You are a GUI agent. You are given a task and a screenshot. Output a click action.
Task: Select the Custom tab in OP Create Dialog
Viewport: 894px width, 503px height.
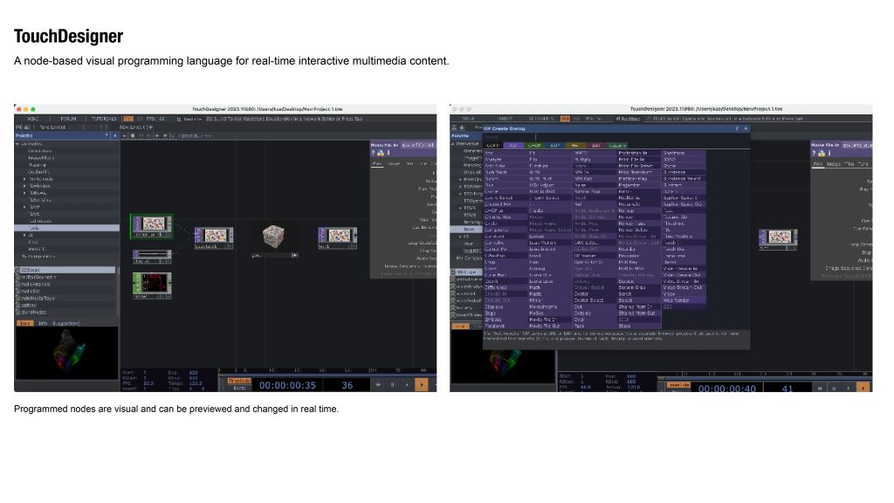617,146
